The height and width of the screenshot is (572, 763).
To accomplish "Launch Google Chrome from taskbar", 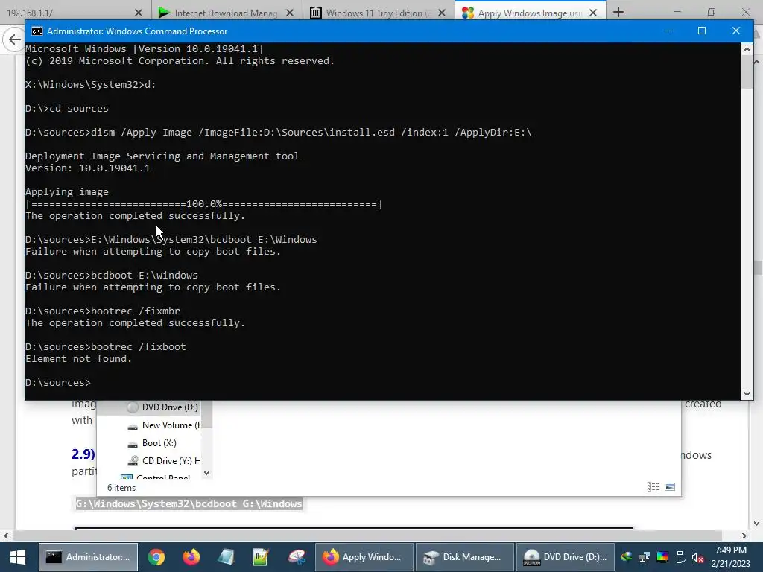I will [x=156, y=557].
